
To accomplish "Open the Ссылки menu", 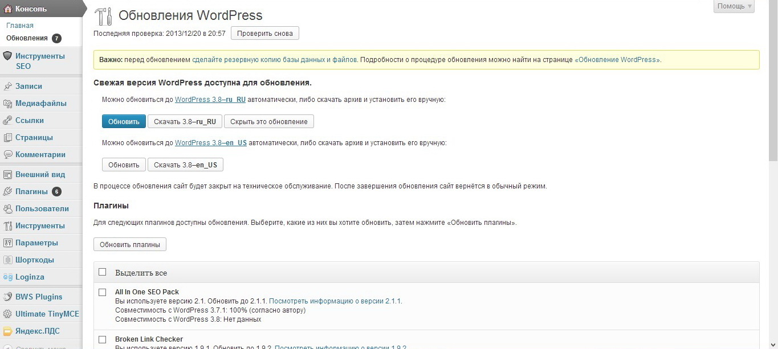I will pyautogui.click(x=30, y=120).
